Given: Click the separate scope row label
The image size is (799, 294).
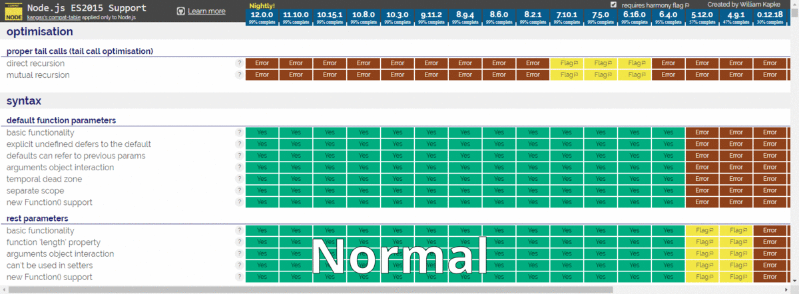Looking at the screenshot, I should (x=35, y=190).
